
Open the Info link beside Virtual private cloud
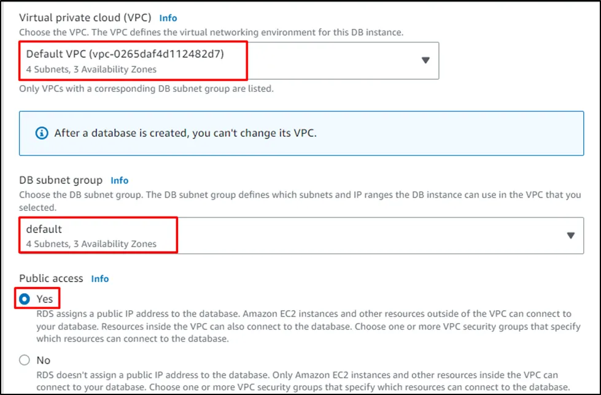point(168,18)
